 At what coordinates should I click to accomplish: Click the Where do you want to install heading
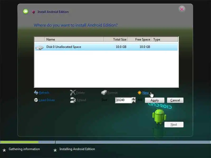pos(76,25)
